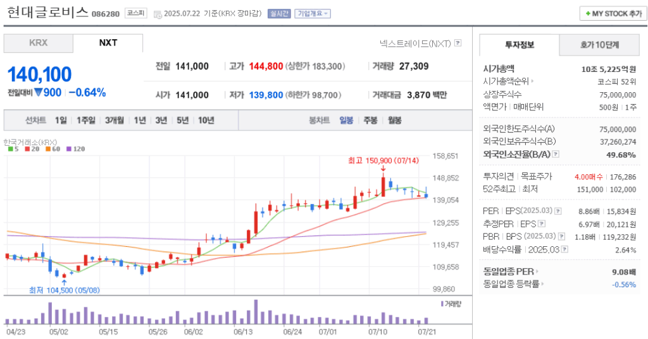Show the 3년 line chart
The height and width of the screenshot is (339, 648).
pyautogui.click(x=161, y=121)
